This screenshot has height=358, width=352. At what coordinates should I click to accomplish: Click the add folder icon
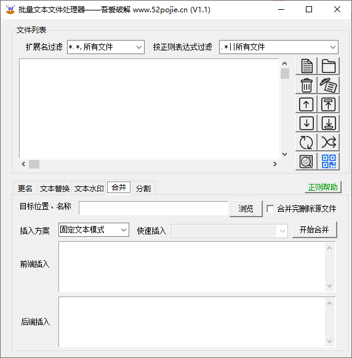[329, 66]
